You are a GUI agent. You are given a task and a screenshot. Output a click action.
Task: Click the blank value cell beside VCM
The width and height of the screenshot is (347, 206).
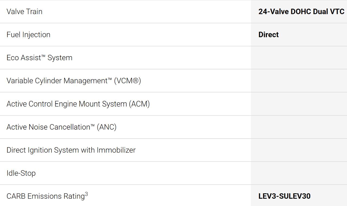[x=299, y=81]
